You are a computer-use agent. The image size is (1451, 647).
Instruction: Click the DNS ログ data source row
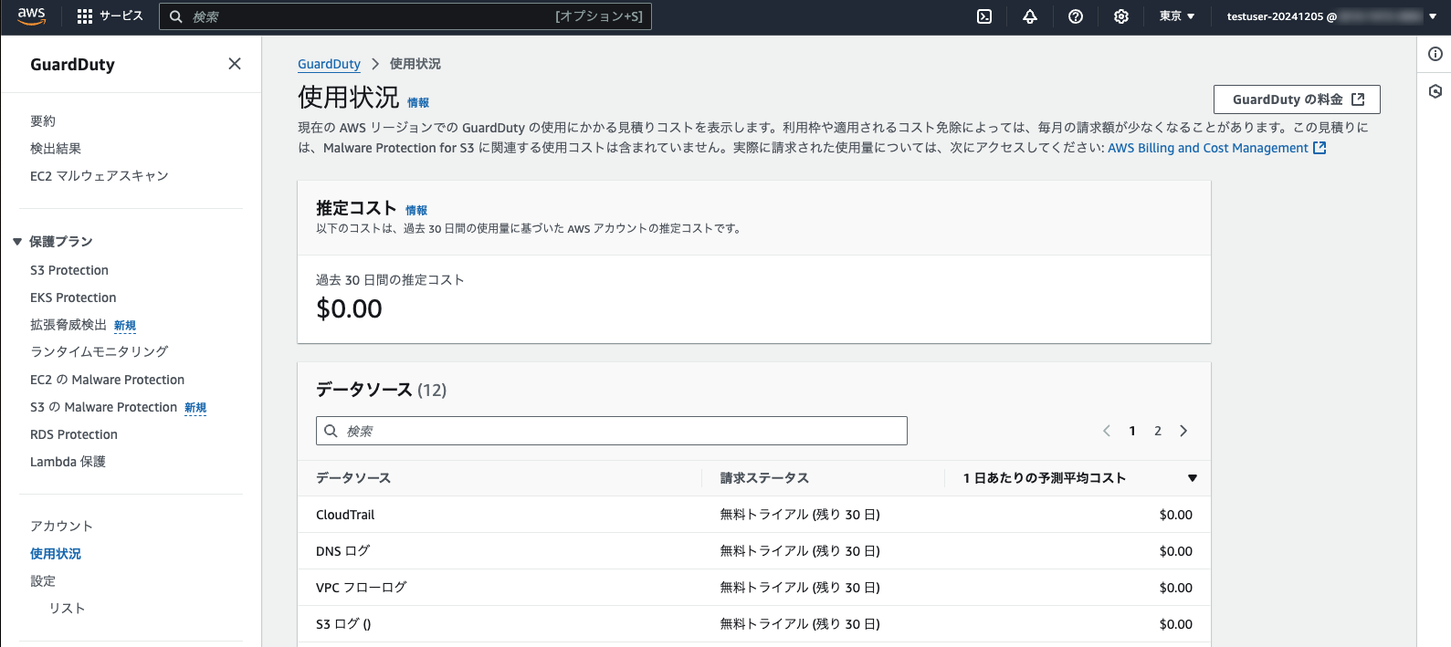pyautogui.click(x=754, y=551)
